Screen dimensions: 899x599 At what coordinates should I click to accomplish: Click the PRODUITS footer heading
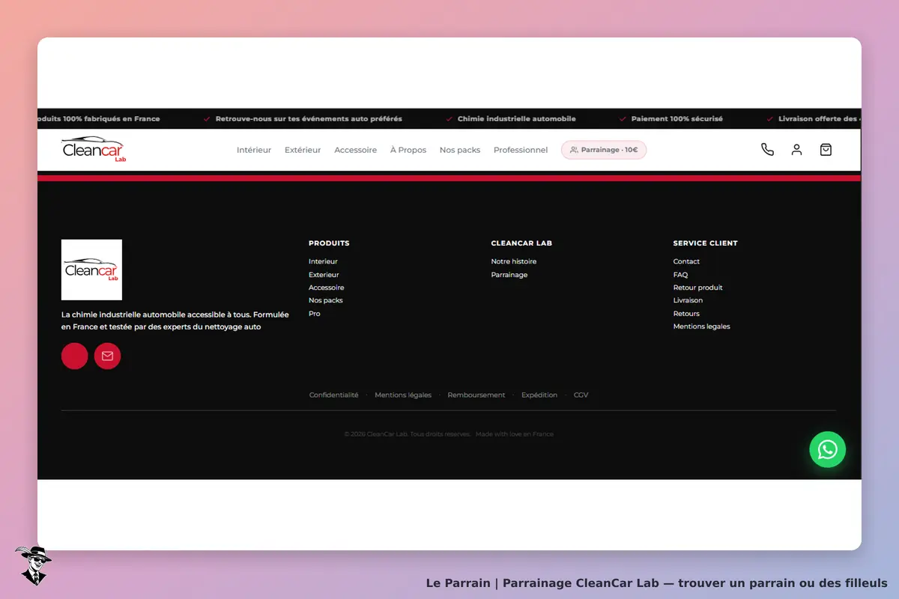(329, 243)
